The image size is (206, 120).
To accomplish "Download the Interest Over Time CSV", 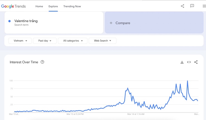I will point(182,62).
